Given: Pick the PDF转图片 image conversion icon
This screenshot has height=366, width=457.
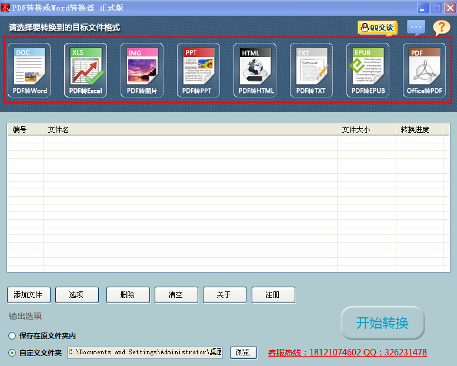Looking at the screenshot, I should pyautogui.click(x=142, y=70).
